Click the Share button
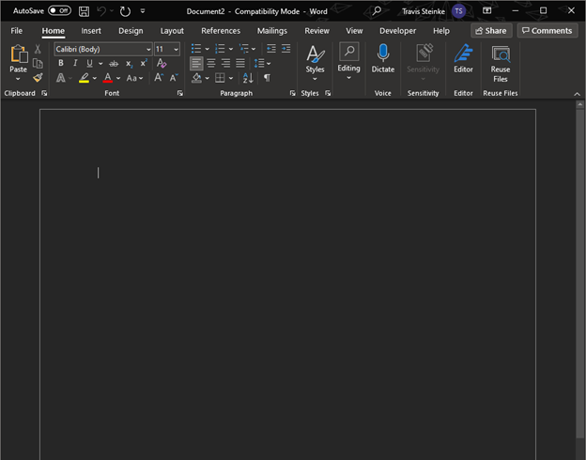 point(490,31)
